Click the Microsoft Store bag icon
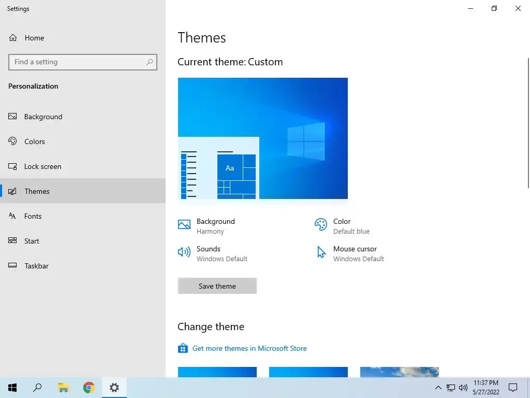 [183, 348]
